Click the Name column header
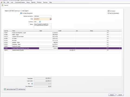Screen dimensions: 130x97 pos(25,31)
